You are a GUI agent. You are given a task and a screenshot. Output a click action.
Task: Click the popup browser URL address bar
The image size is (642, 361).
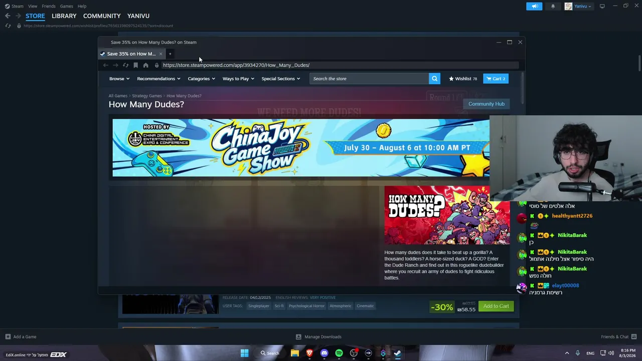click(339, 65)
